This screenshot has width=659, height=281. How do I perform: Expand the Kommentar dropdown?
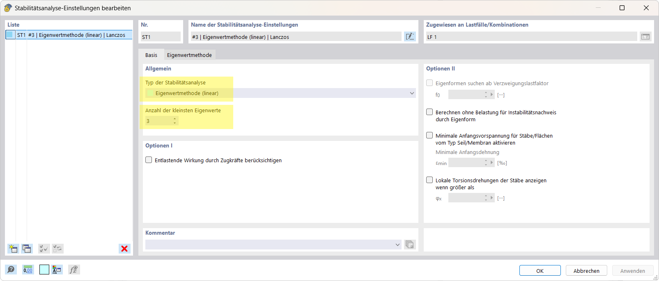pyautogui.click(x=397, y=245)
